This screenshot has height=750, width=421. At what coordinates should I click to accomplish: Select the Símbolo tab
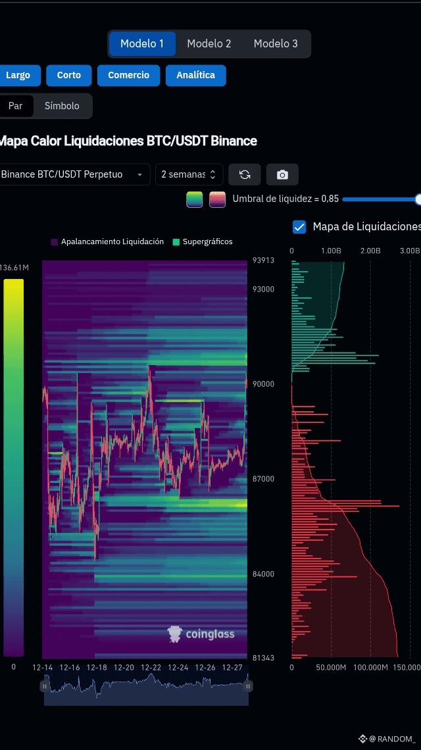(x=62, y=106)
